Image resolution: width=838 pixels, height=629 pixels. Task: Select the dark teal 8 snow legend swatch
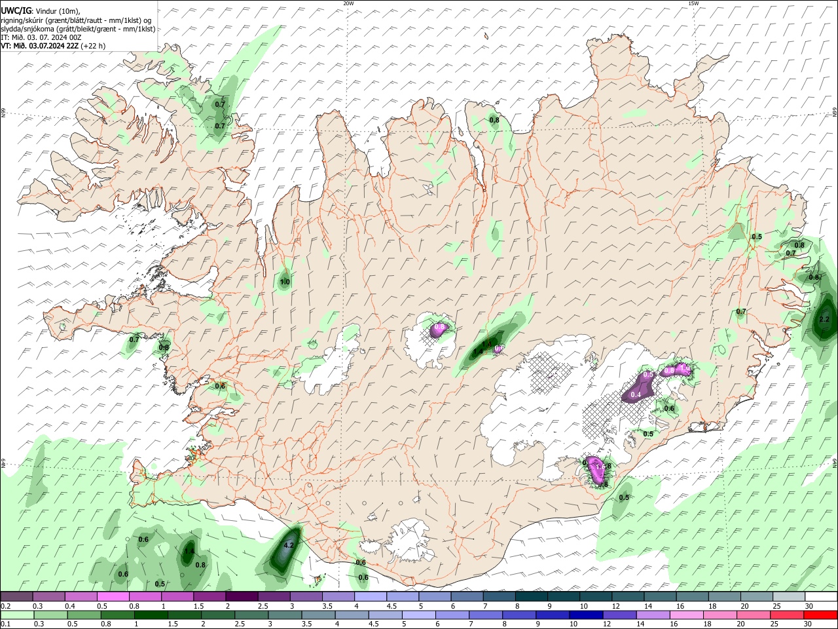(x=532, y=596)
